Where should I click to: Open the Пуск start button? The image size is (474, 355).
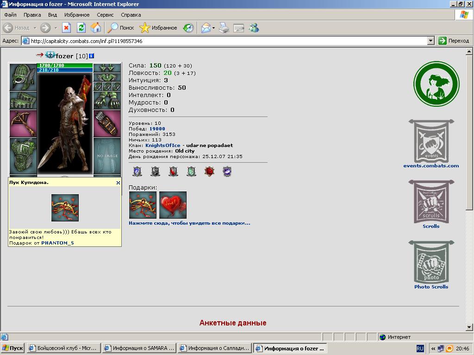[x=12, y=348]
